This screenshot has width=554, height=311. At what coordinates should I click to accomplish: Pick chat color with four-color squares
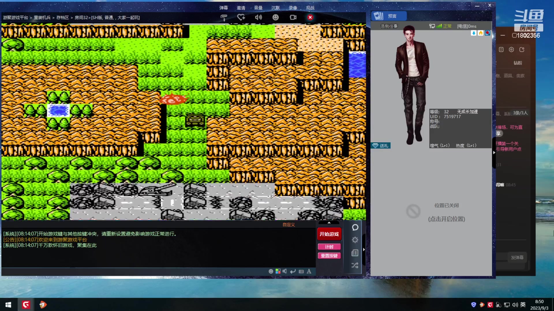pyautogui.click(x=278, y=271)
